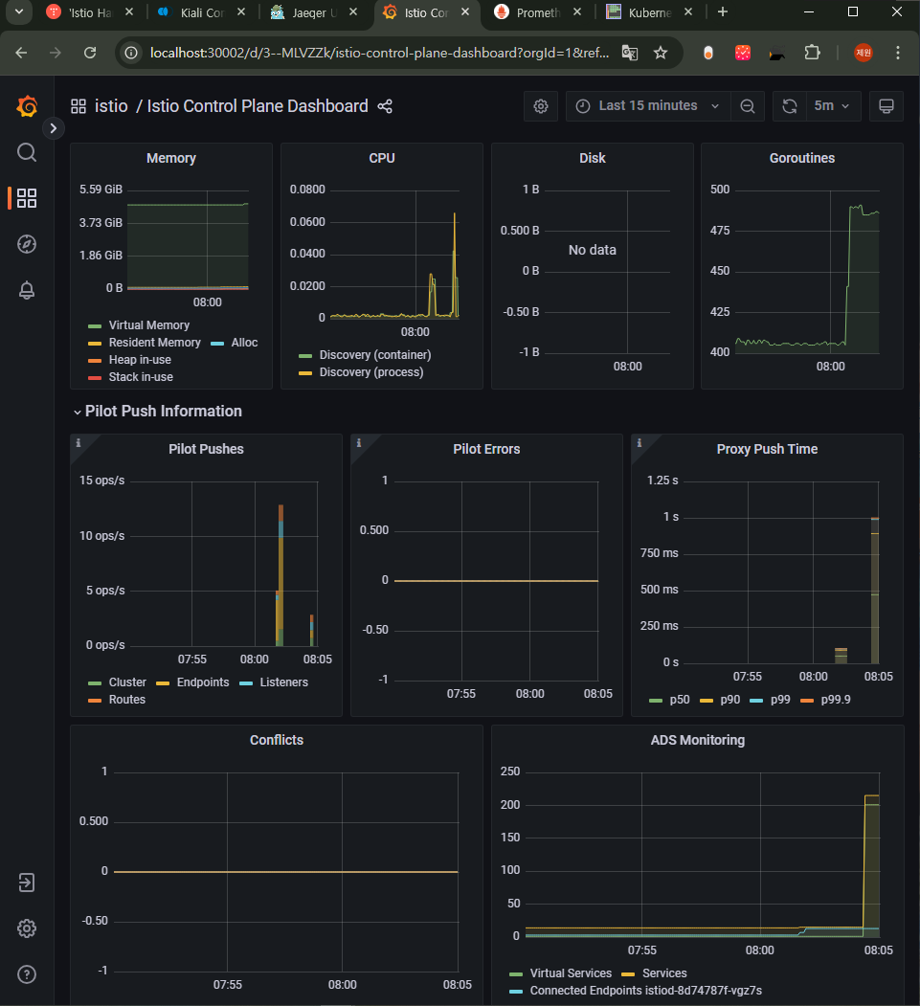Image resolution: width=920 pixels, height=1006 pixels.
Task: Show info icon on Proxy Push Time panel
Action: (x=639, y=442)
